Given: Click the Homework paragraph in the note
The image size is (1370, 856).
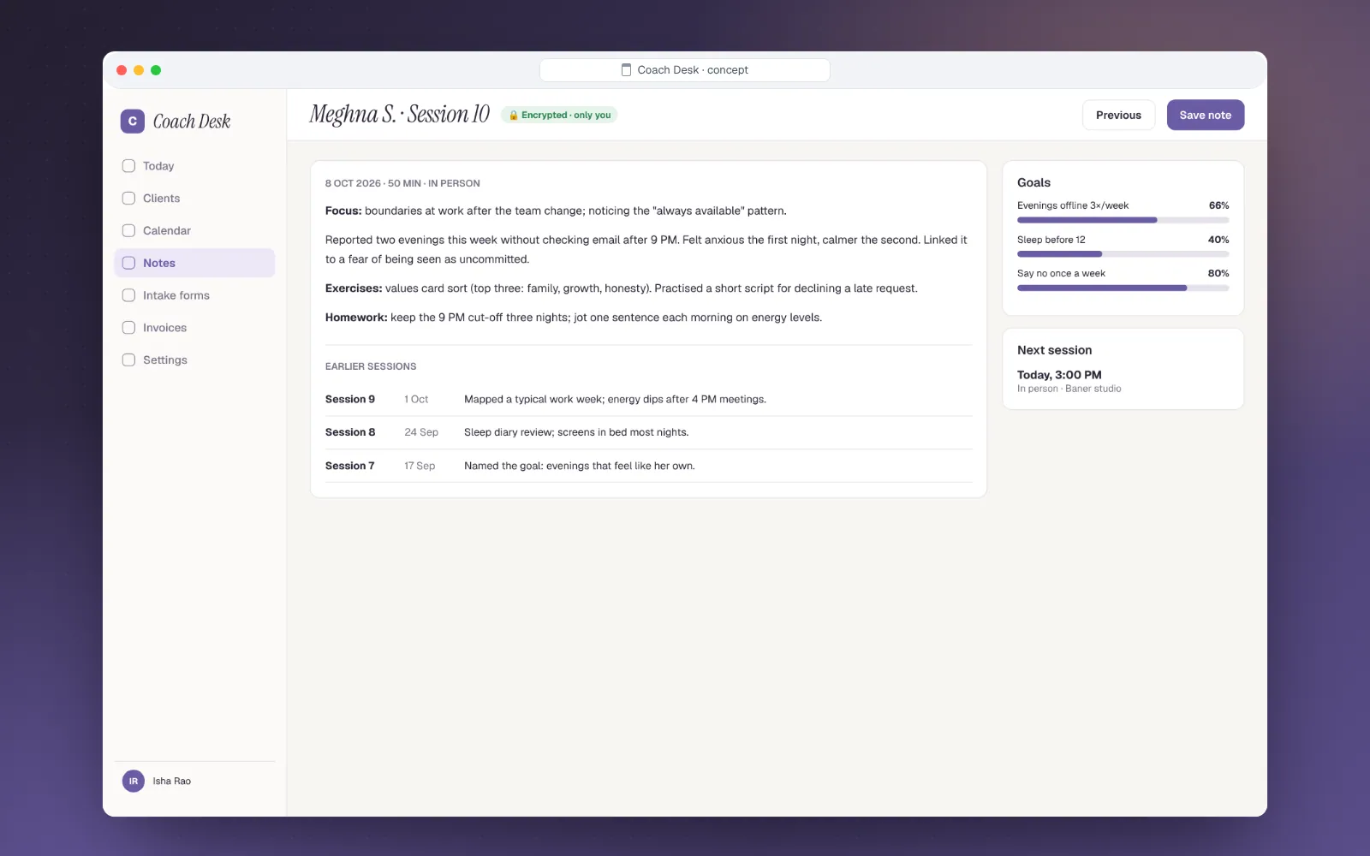Looking at the screenshot, I should click(x=574, y=318).
